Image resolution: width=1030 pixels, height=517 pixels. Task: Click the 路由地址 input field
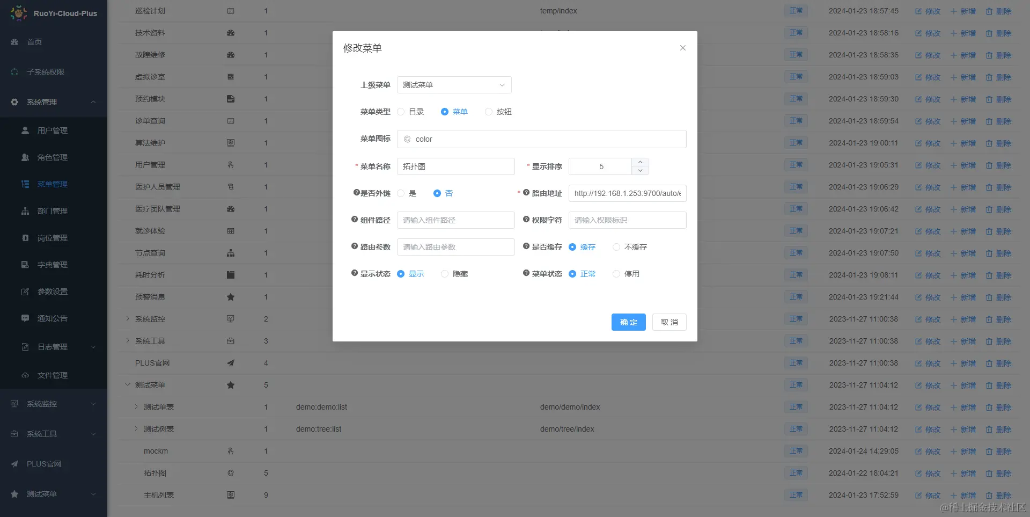[628, 193]
